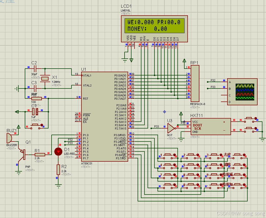Push the HX711 plus-side pushbutton

[249, 120]
